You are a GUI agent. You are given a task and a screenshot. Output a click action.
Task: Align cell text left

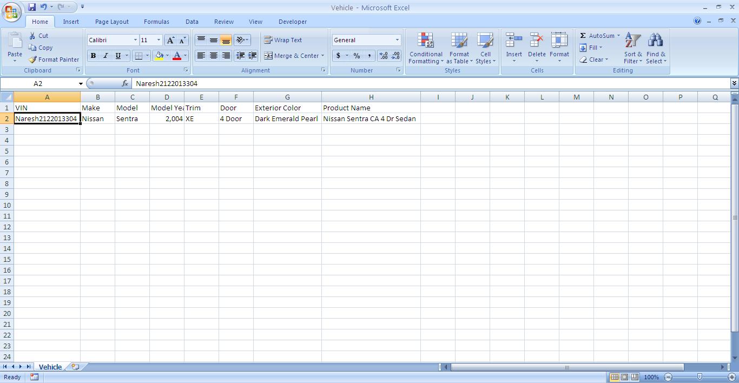pos(201,56)
